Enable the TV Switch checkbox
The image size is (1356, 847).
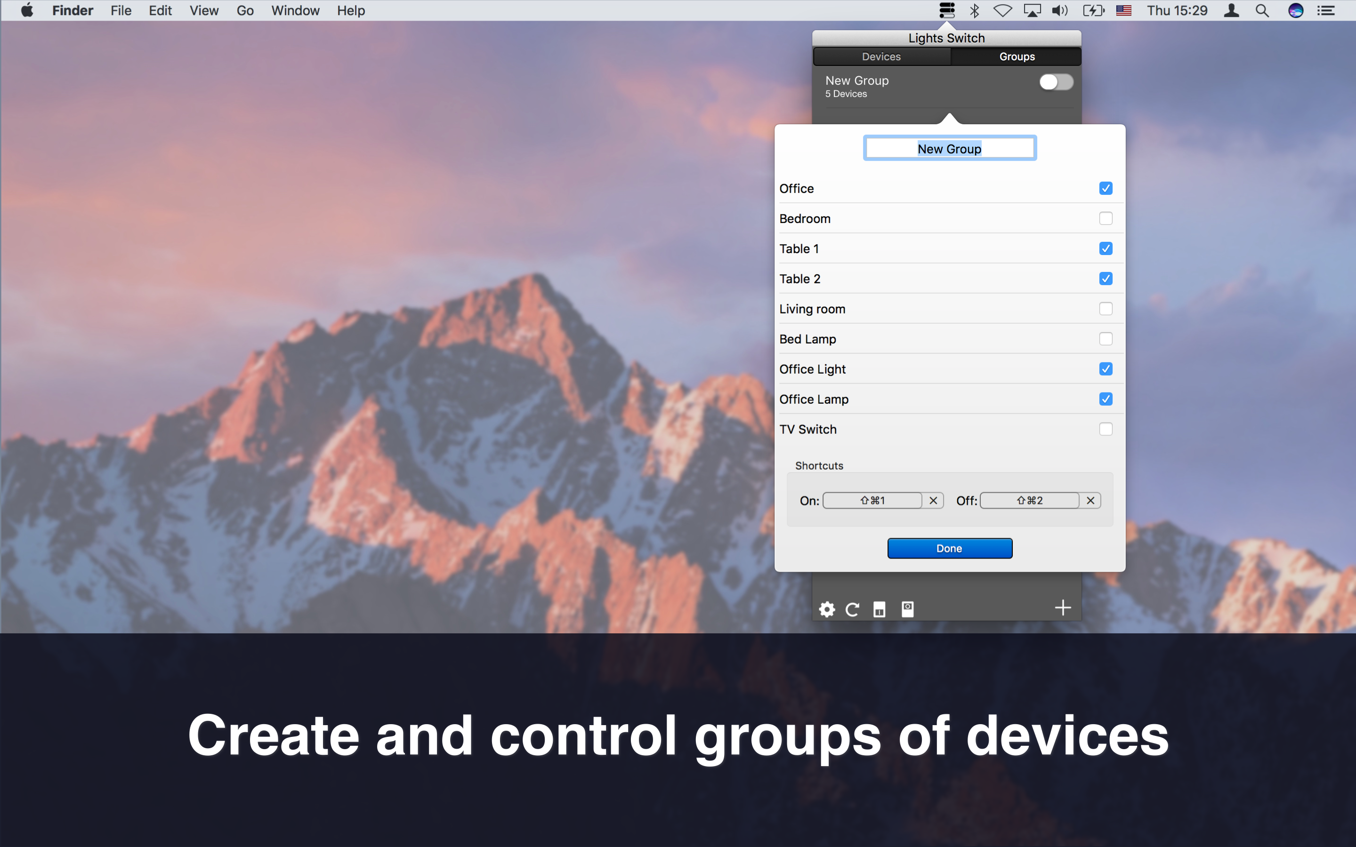tap(1105, 429)
